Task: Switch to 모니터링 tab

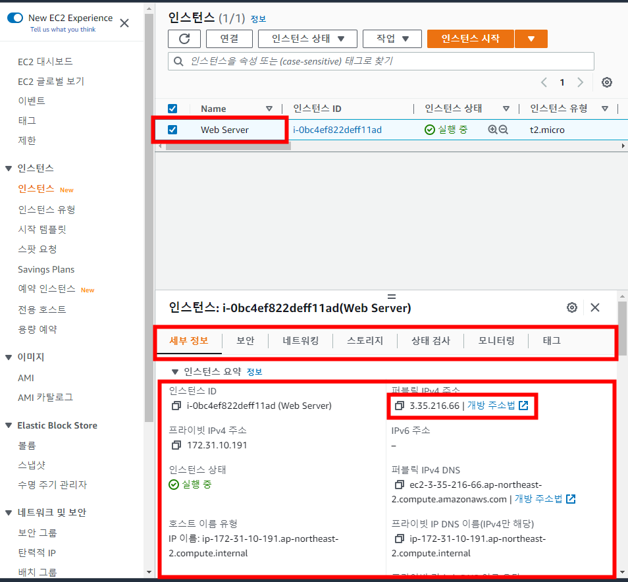Action: point(496,341)
